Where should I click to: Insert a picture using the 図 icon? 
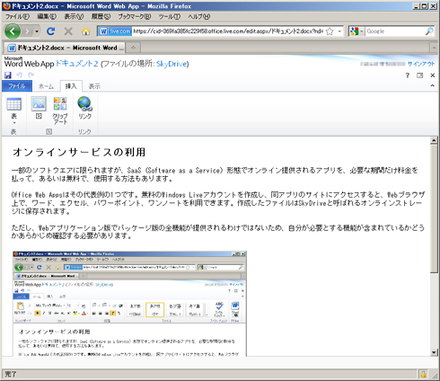click(39, 108)
